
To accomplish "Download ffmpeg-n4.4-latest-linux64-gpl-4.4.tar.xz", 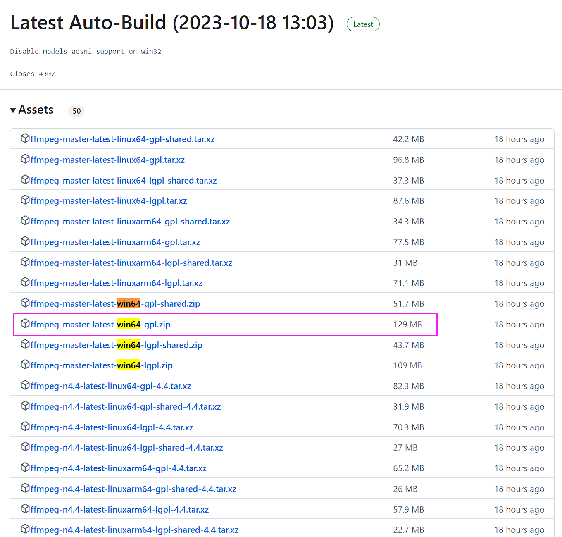I will 111,386.
